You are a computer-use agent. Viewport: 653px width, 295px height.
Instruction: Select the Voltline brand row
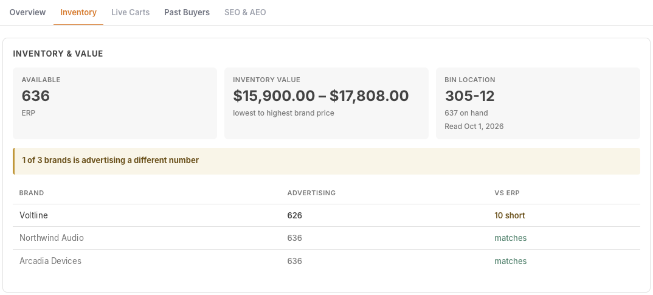(326, 215)
